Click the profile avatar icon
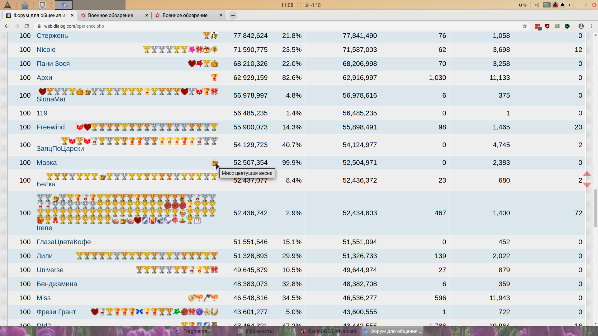The height and width of the screenshot is (336, 598). tap(581, 26)
